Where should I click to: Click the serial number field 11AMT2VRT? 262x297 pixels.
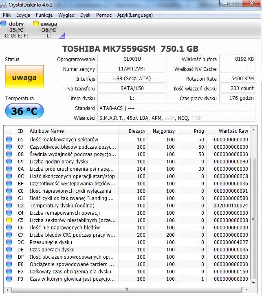coord(132,69)
